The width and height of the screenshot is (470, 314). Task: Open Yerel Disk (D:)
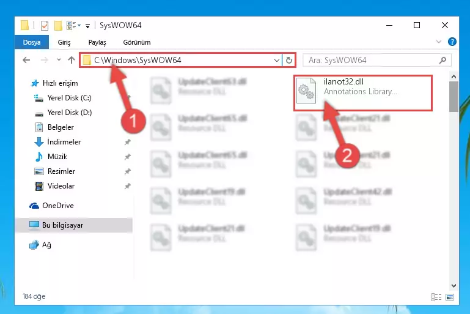point(70,113)
